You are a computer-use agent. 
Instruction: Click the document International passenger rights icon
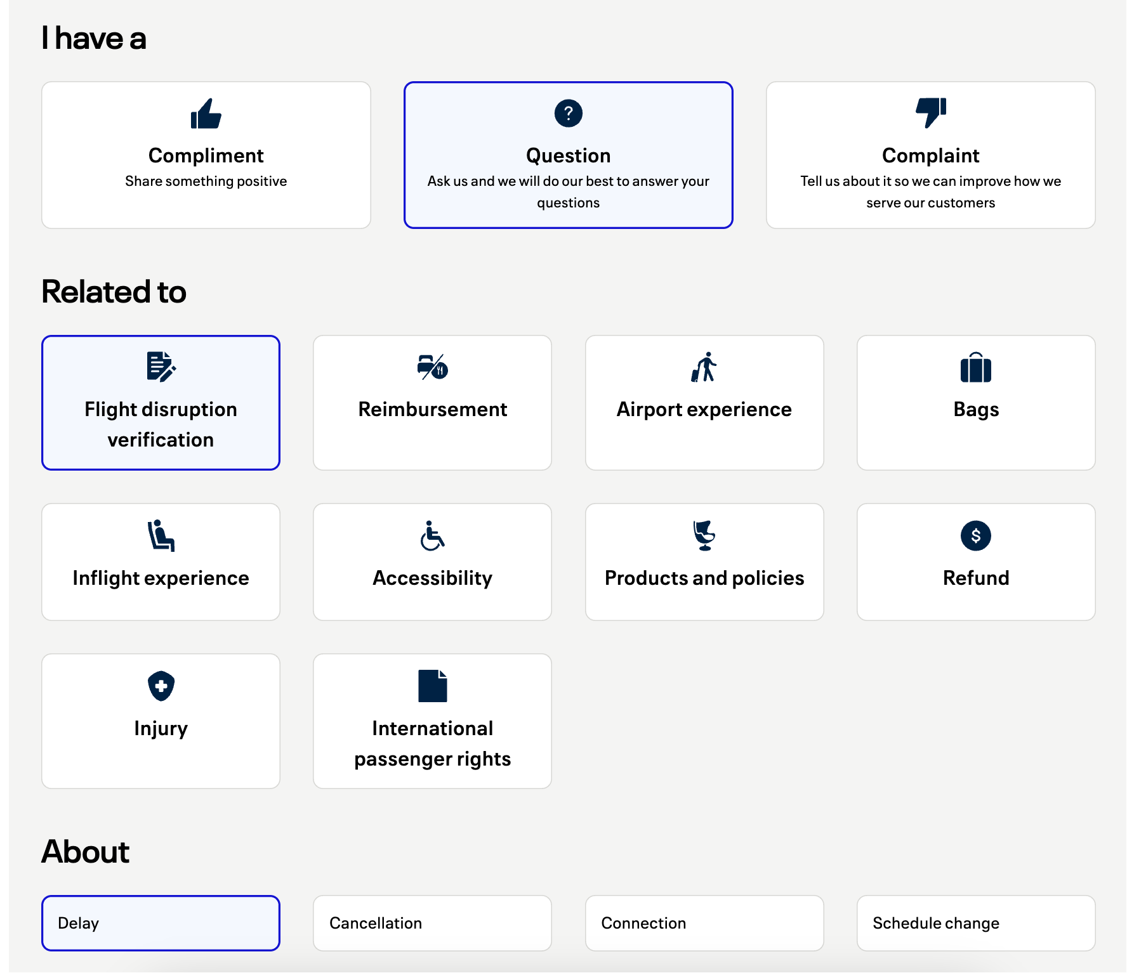click(x=432, y=686)
